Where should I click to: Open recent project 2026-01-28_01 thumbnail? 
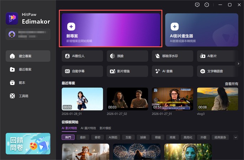(x=82, y=99)
